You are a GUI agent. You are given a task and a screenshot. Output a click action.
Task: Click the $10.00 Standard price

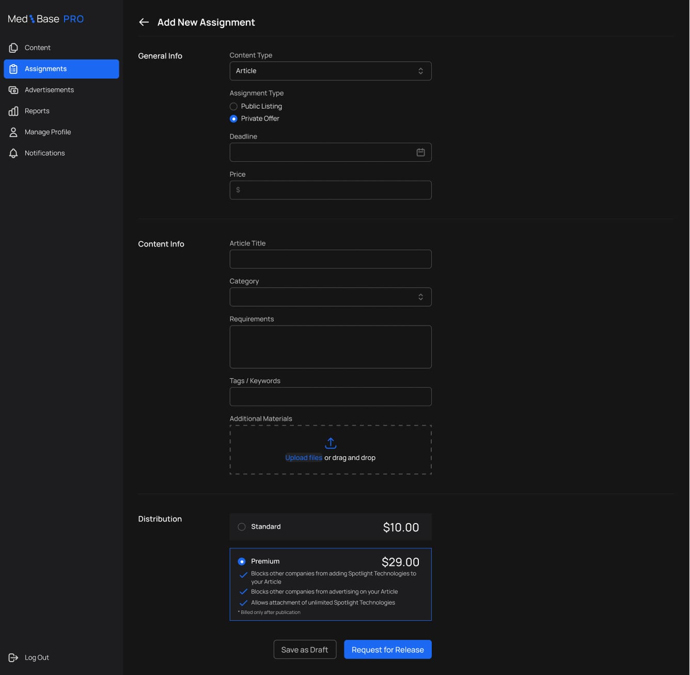401,528
